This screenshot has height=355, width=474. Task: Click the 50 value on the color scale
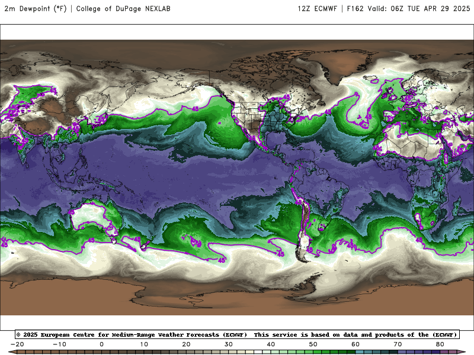coord(313,344)
